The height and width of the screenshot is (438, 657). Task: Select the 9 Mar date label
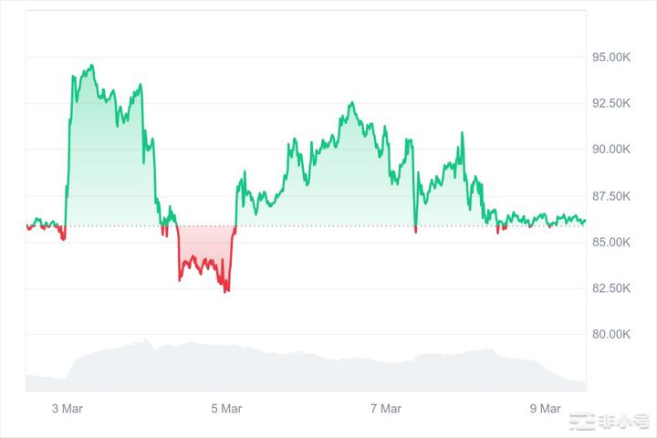click(x=545, y=409)
